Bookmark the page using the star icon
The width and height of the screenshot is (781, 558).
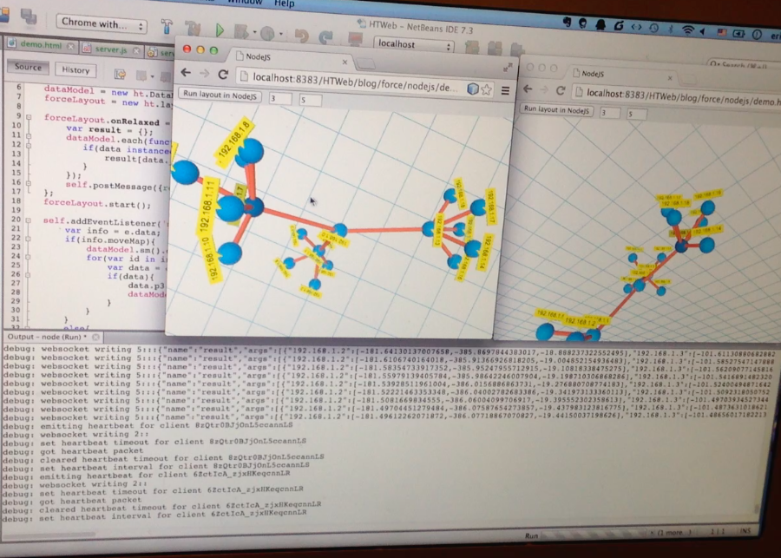point(486,89)
